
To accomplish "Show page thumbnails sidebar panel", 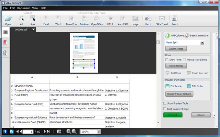I will coord(5,33).
